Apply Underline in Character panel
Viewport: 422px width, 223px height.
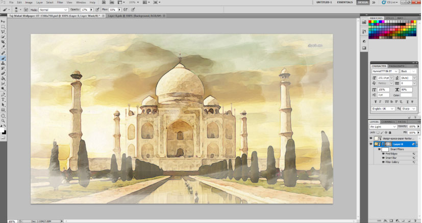point(408,102)
